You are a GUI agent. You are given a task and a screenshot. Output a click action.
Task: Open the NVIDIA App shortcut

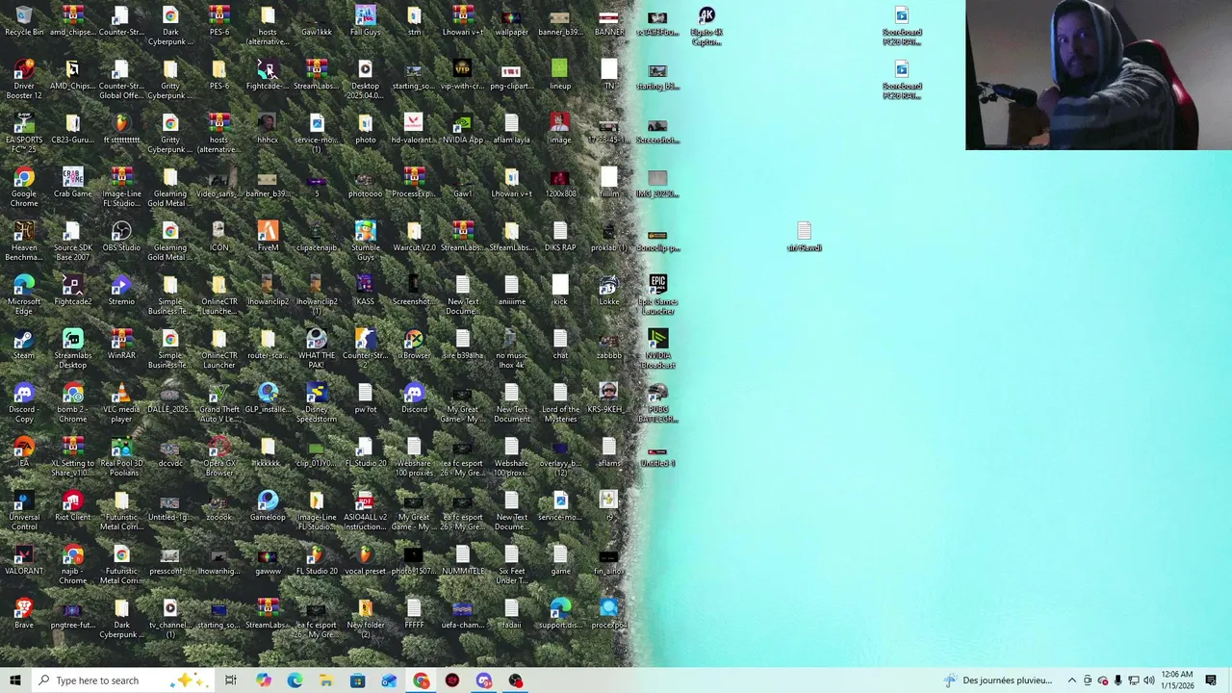point(463,129)
